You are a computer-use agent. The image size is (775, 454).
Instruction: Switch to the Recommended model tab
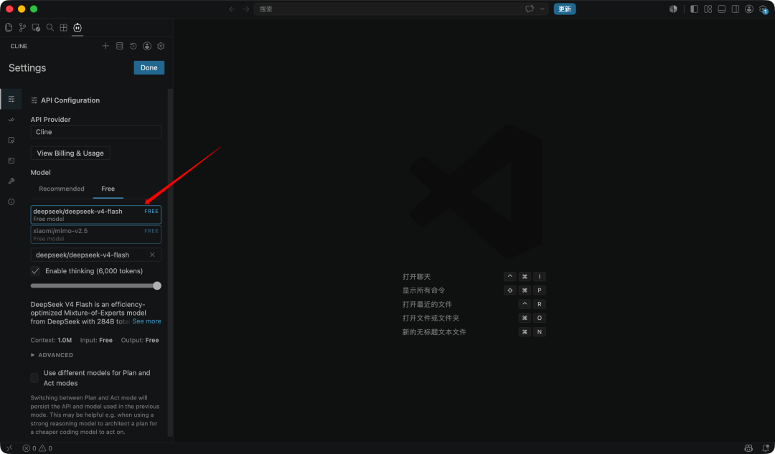click(62, 189)
